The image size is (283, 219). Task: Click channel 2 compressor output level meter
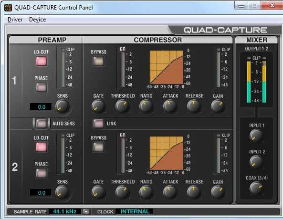click(x=219, y=154)
